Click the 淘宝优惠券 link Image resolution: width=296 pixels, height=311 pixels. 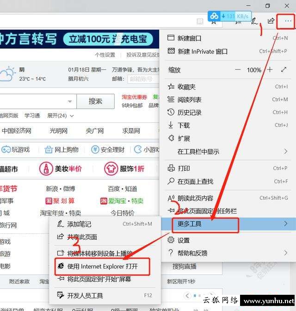pyautogui.click(x=135, y=97)
